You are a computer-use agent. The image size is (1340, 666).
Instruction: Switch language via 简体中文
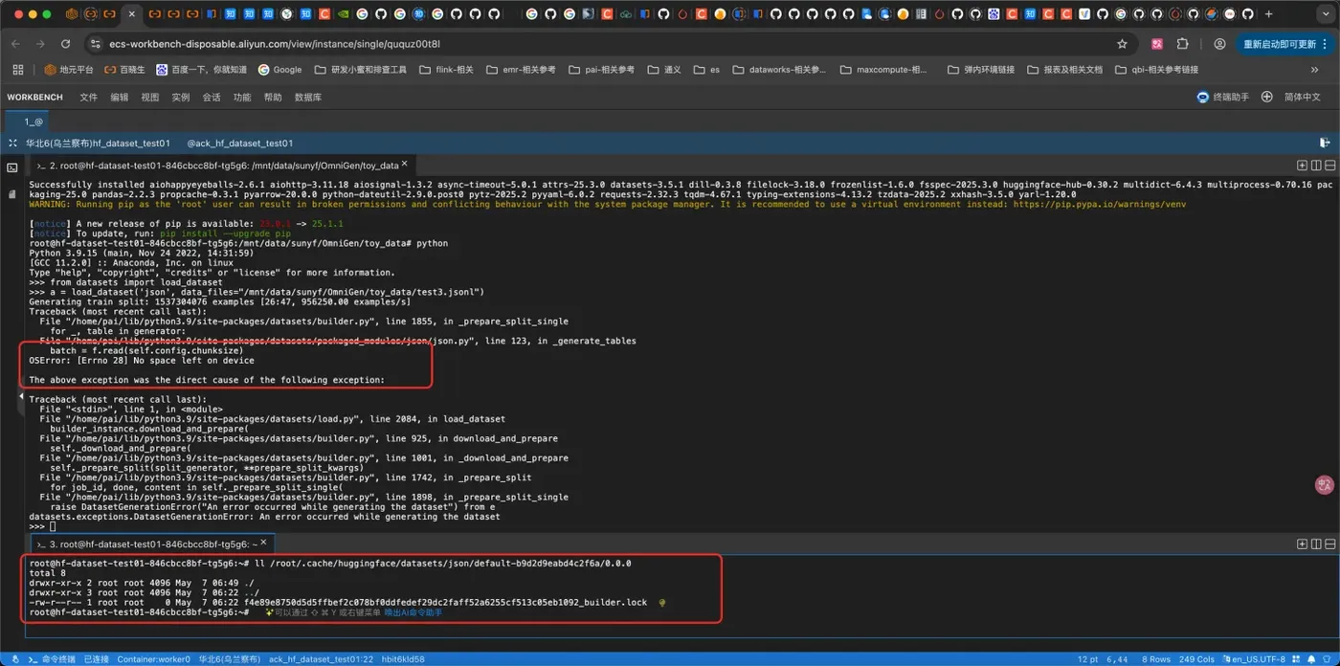[x=1303, y=98]
